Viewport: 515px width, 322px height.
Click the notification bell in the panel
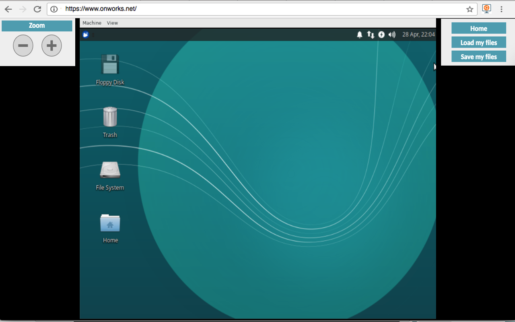pos(359,35)
